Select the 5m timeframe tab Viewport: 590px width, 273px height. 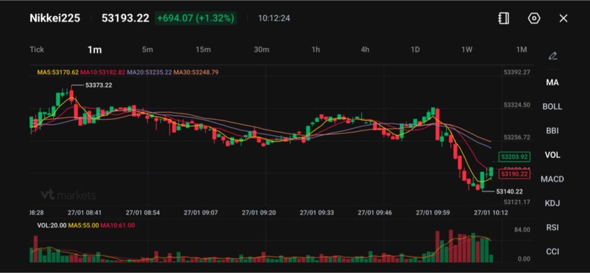147,50
